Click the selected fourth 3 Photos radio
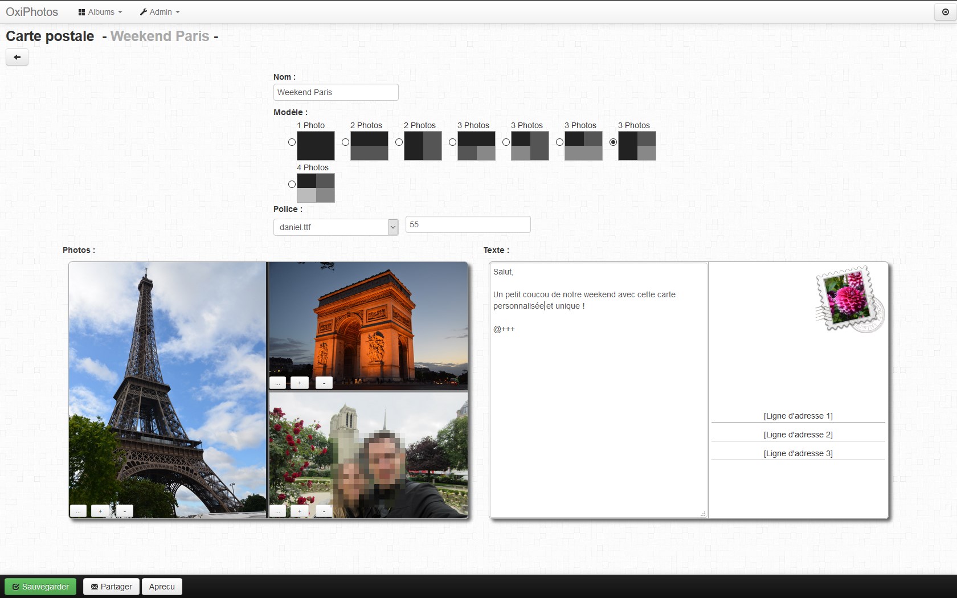The width and height of the screenshot is (957, 598). coord(613,142)
